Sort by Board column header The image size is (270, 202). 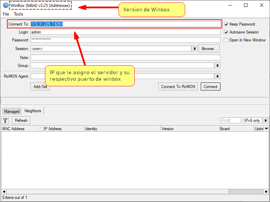pyautogui.click(x=236, y=129)
